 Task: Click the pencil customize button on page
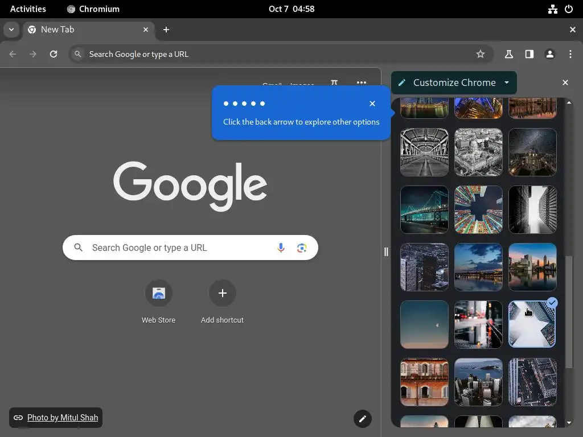click(x=363, y=419)
